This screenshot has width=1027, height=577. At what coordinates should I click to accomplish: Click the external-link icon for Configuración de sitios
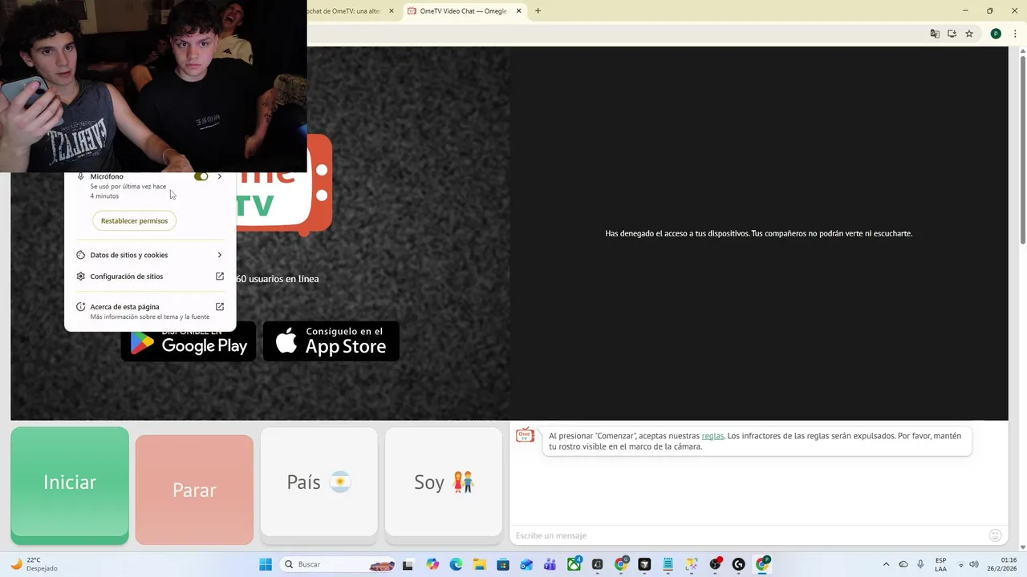coord(220,276)
